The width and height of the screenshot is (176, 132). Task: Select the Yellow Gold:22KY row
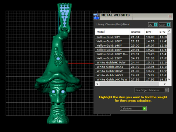[131, 58]
